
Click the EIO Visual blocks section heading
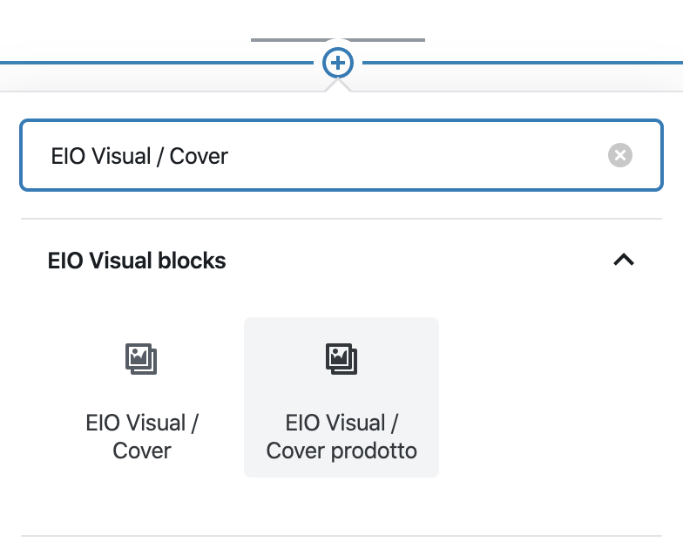(x=137, y=261)
